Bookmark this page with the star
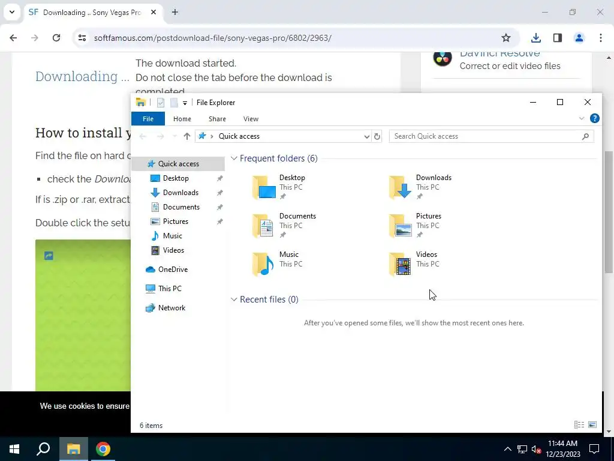Viewport: 614px width, 461px height. pos(506,38)
